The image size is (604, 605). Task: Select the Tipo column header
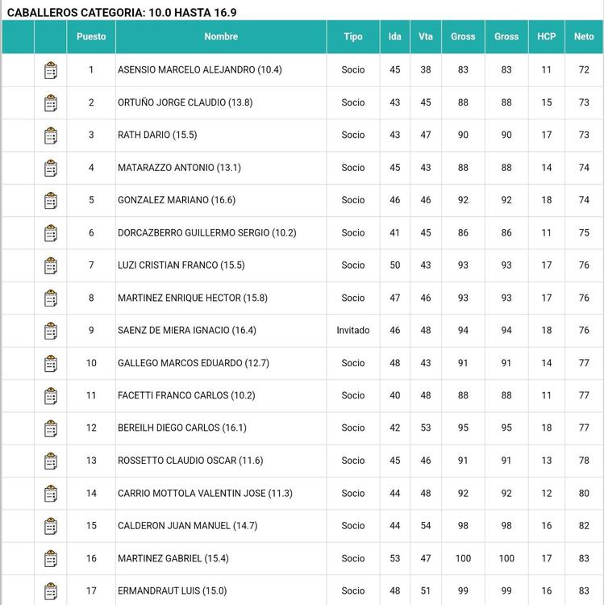[x=353, y=37]
